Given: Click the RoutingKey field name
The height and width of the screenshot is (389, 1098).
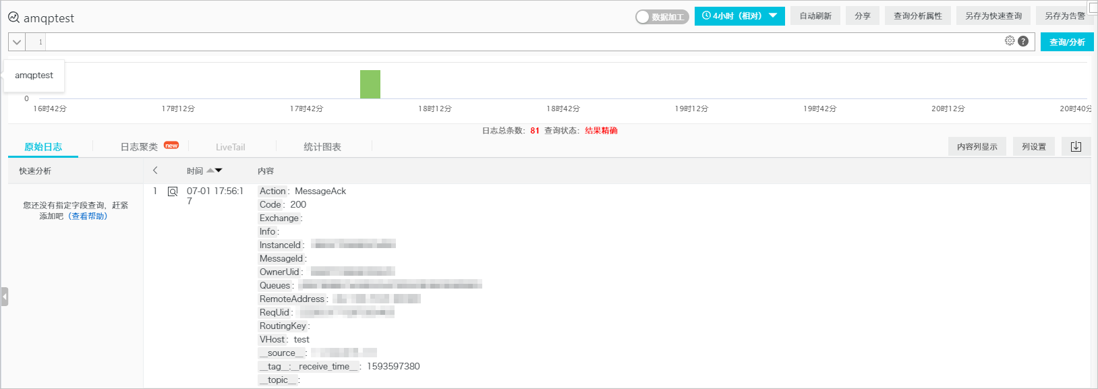Looking at the screenshot, I should (283, 326).
